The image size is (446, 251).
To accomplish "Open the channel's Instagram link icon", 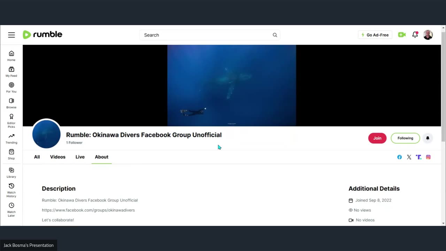I will point(428,157).
